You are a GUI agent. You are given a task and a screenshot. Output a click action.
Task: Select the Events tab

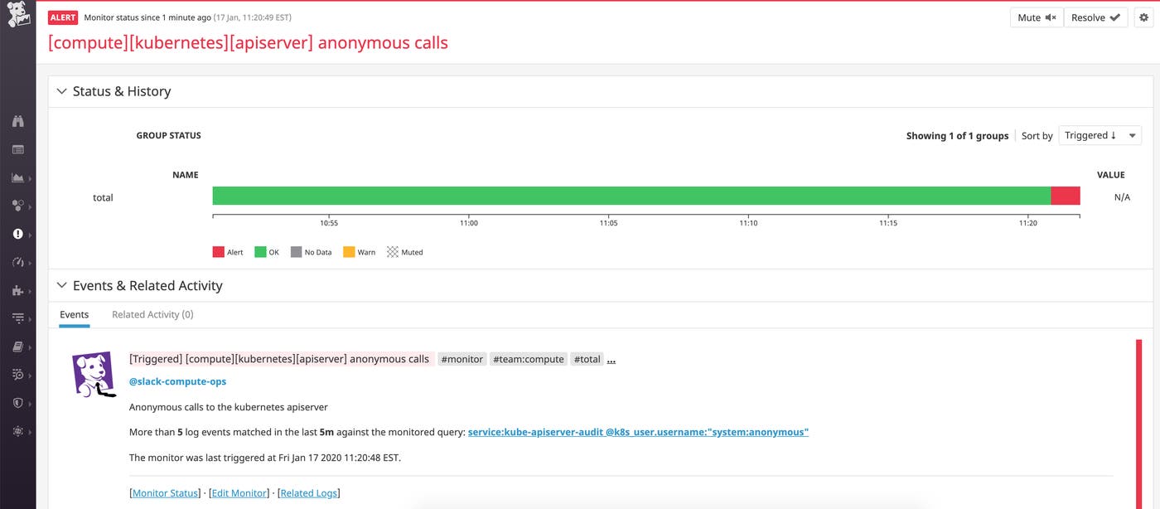(x=74, y=314)
